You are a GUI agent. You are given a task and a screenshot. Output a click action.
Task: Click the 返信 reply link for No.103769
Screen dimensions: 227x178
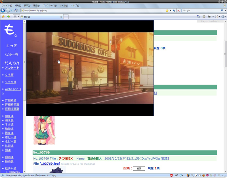[x=165, y=158]
